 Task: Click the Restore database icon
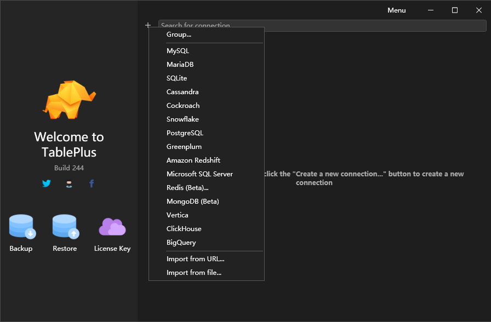click(65, 227)
